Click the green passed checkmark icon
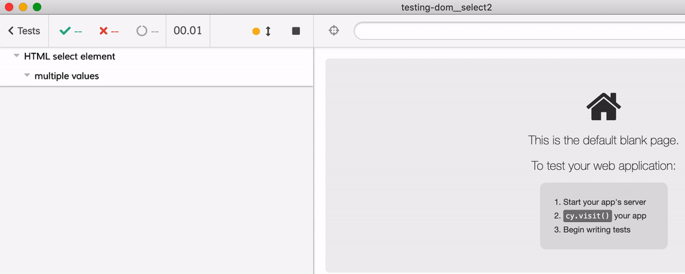Screen dimensions: 685x274 (x=65, y=31)
